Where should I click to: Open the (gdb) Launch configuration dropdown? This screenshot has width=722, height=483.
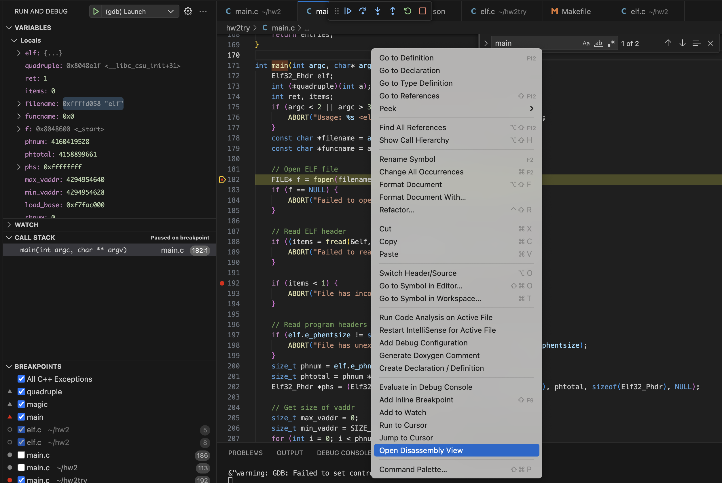click(x=170, y=12)
